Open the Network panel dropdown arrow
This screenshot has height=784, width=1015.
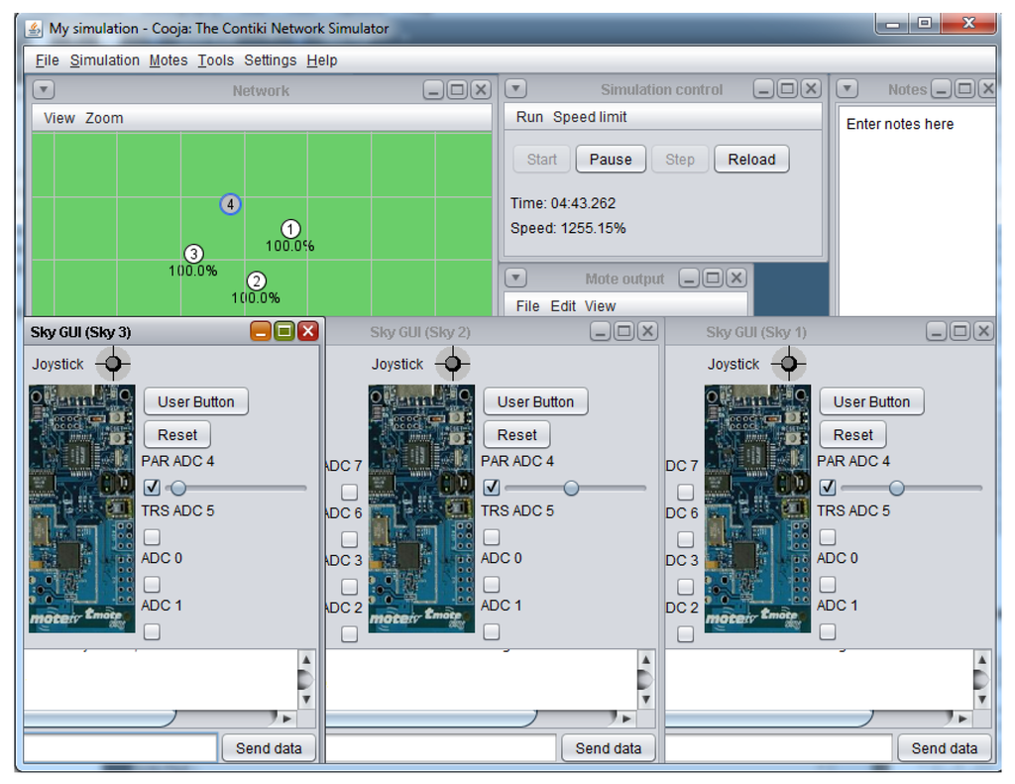click(x=44, y=90)
